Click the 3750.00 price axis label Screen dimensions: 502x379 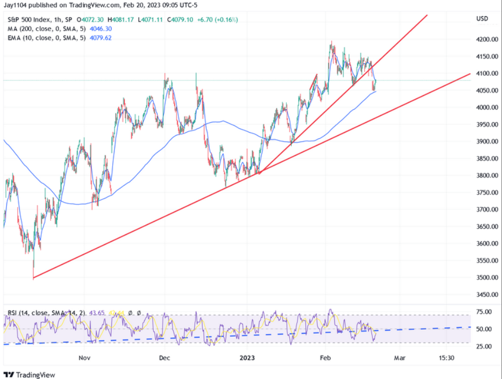click(x=487, y=193)
